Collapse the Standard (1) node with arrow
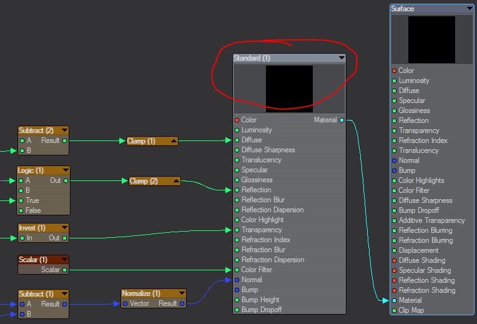Image resolution: width=477 pixels, height=324 pixels. click(x=341, y=58)
